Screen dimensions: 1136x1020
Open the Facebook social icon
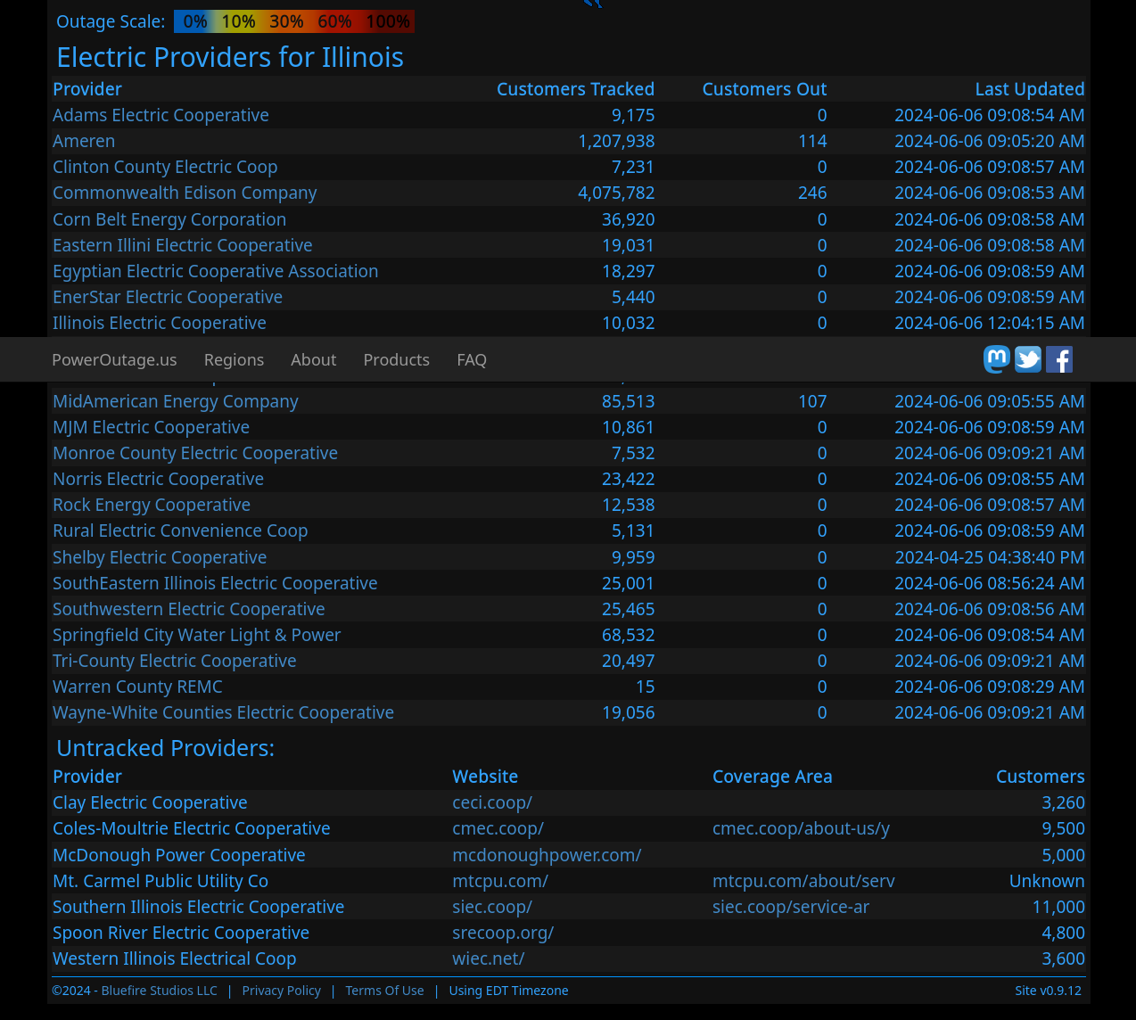coord(1059,359)
